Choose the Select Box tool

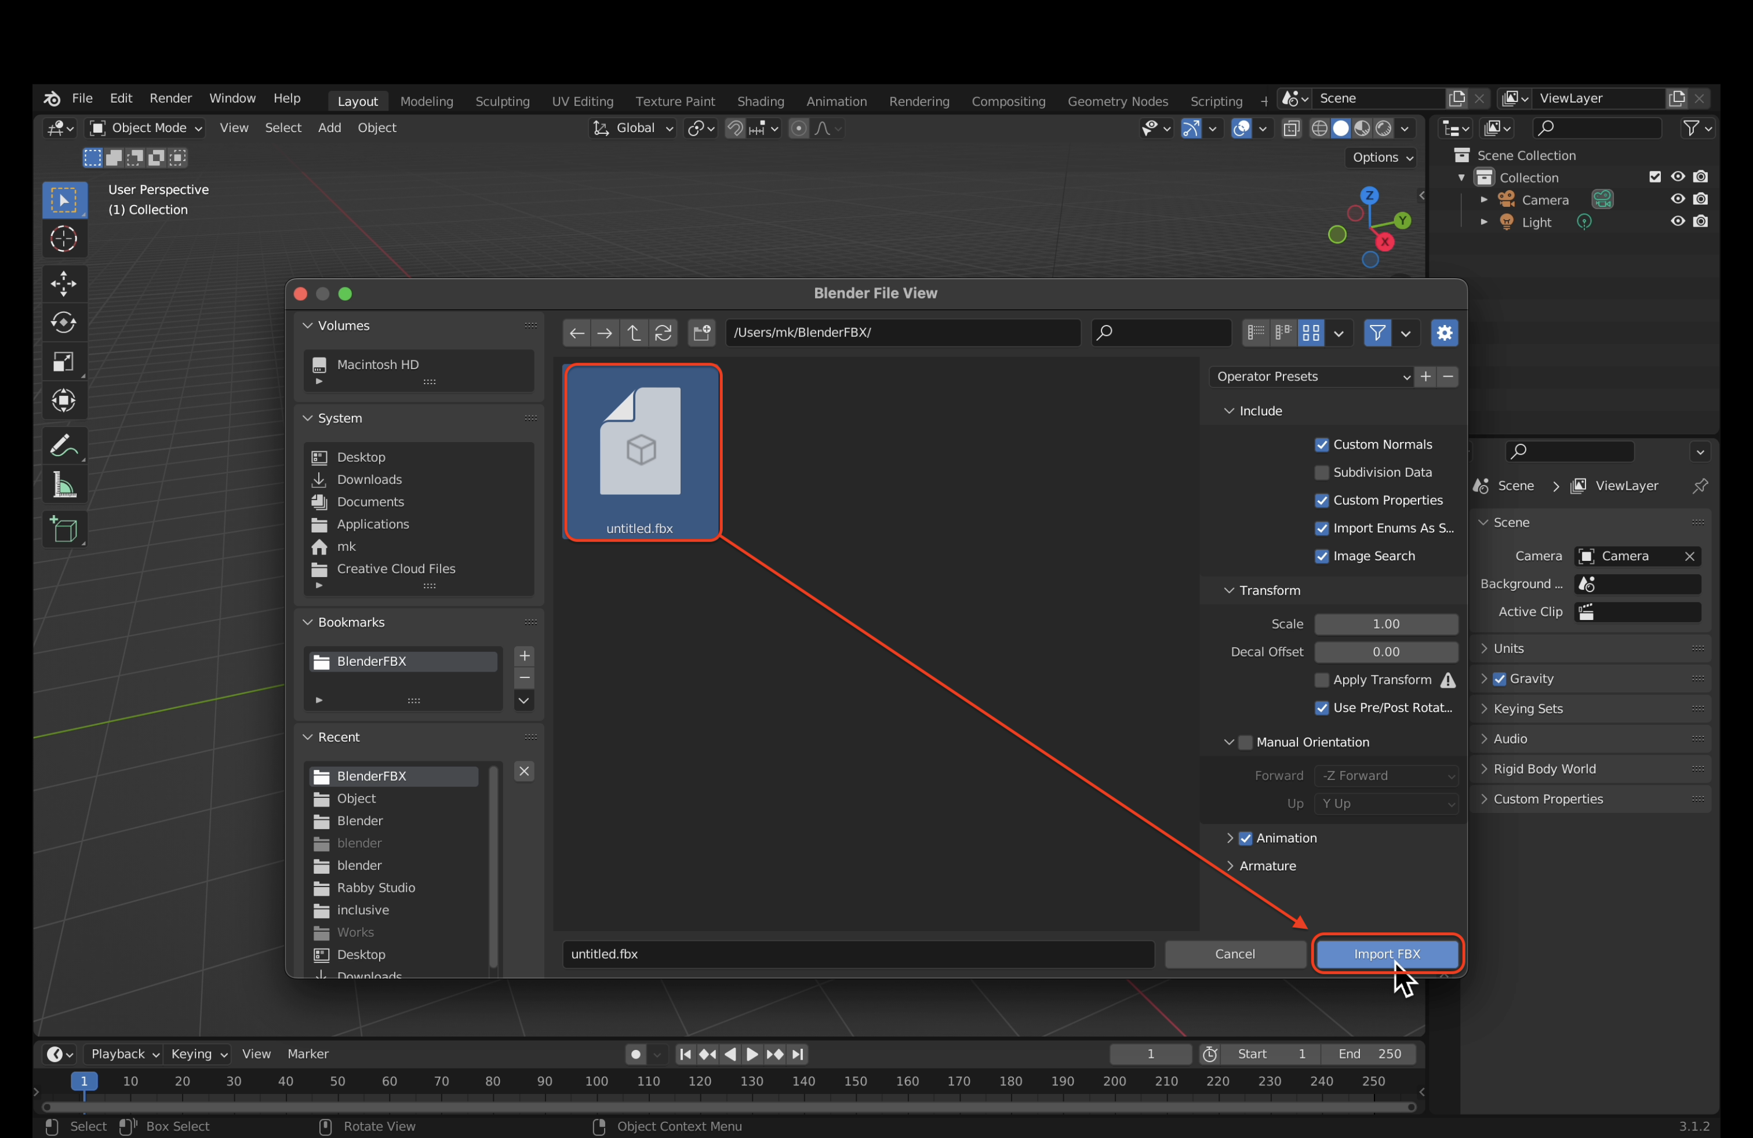pyautogui.click(x=64, y=200)
